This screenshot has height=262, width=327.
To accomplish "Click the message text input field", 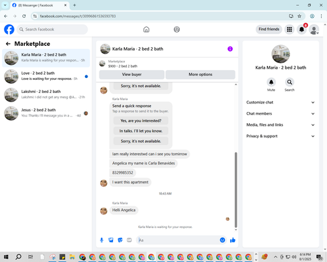I will click(x=179, y=240).
